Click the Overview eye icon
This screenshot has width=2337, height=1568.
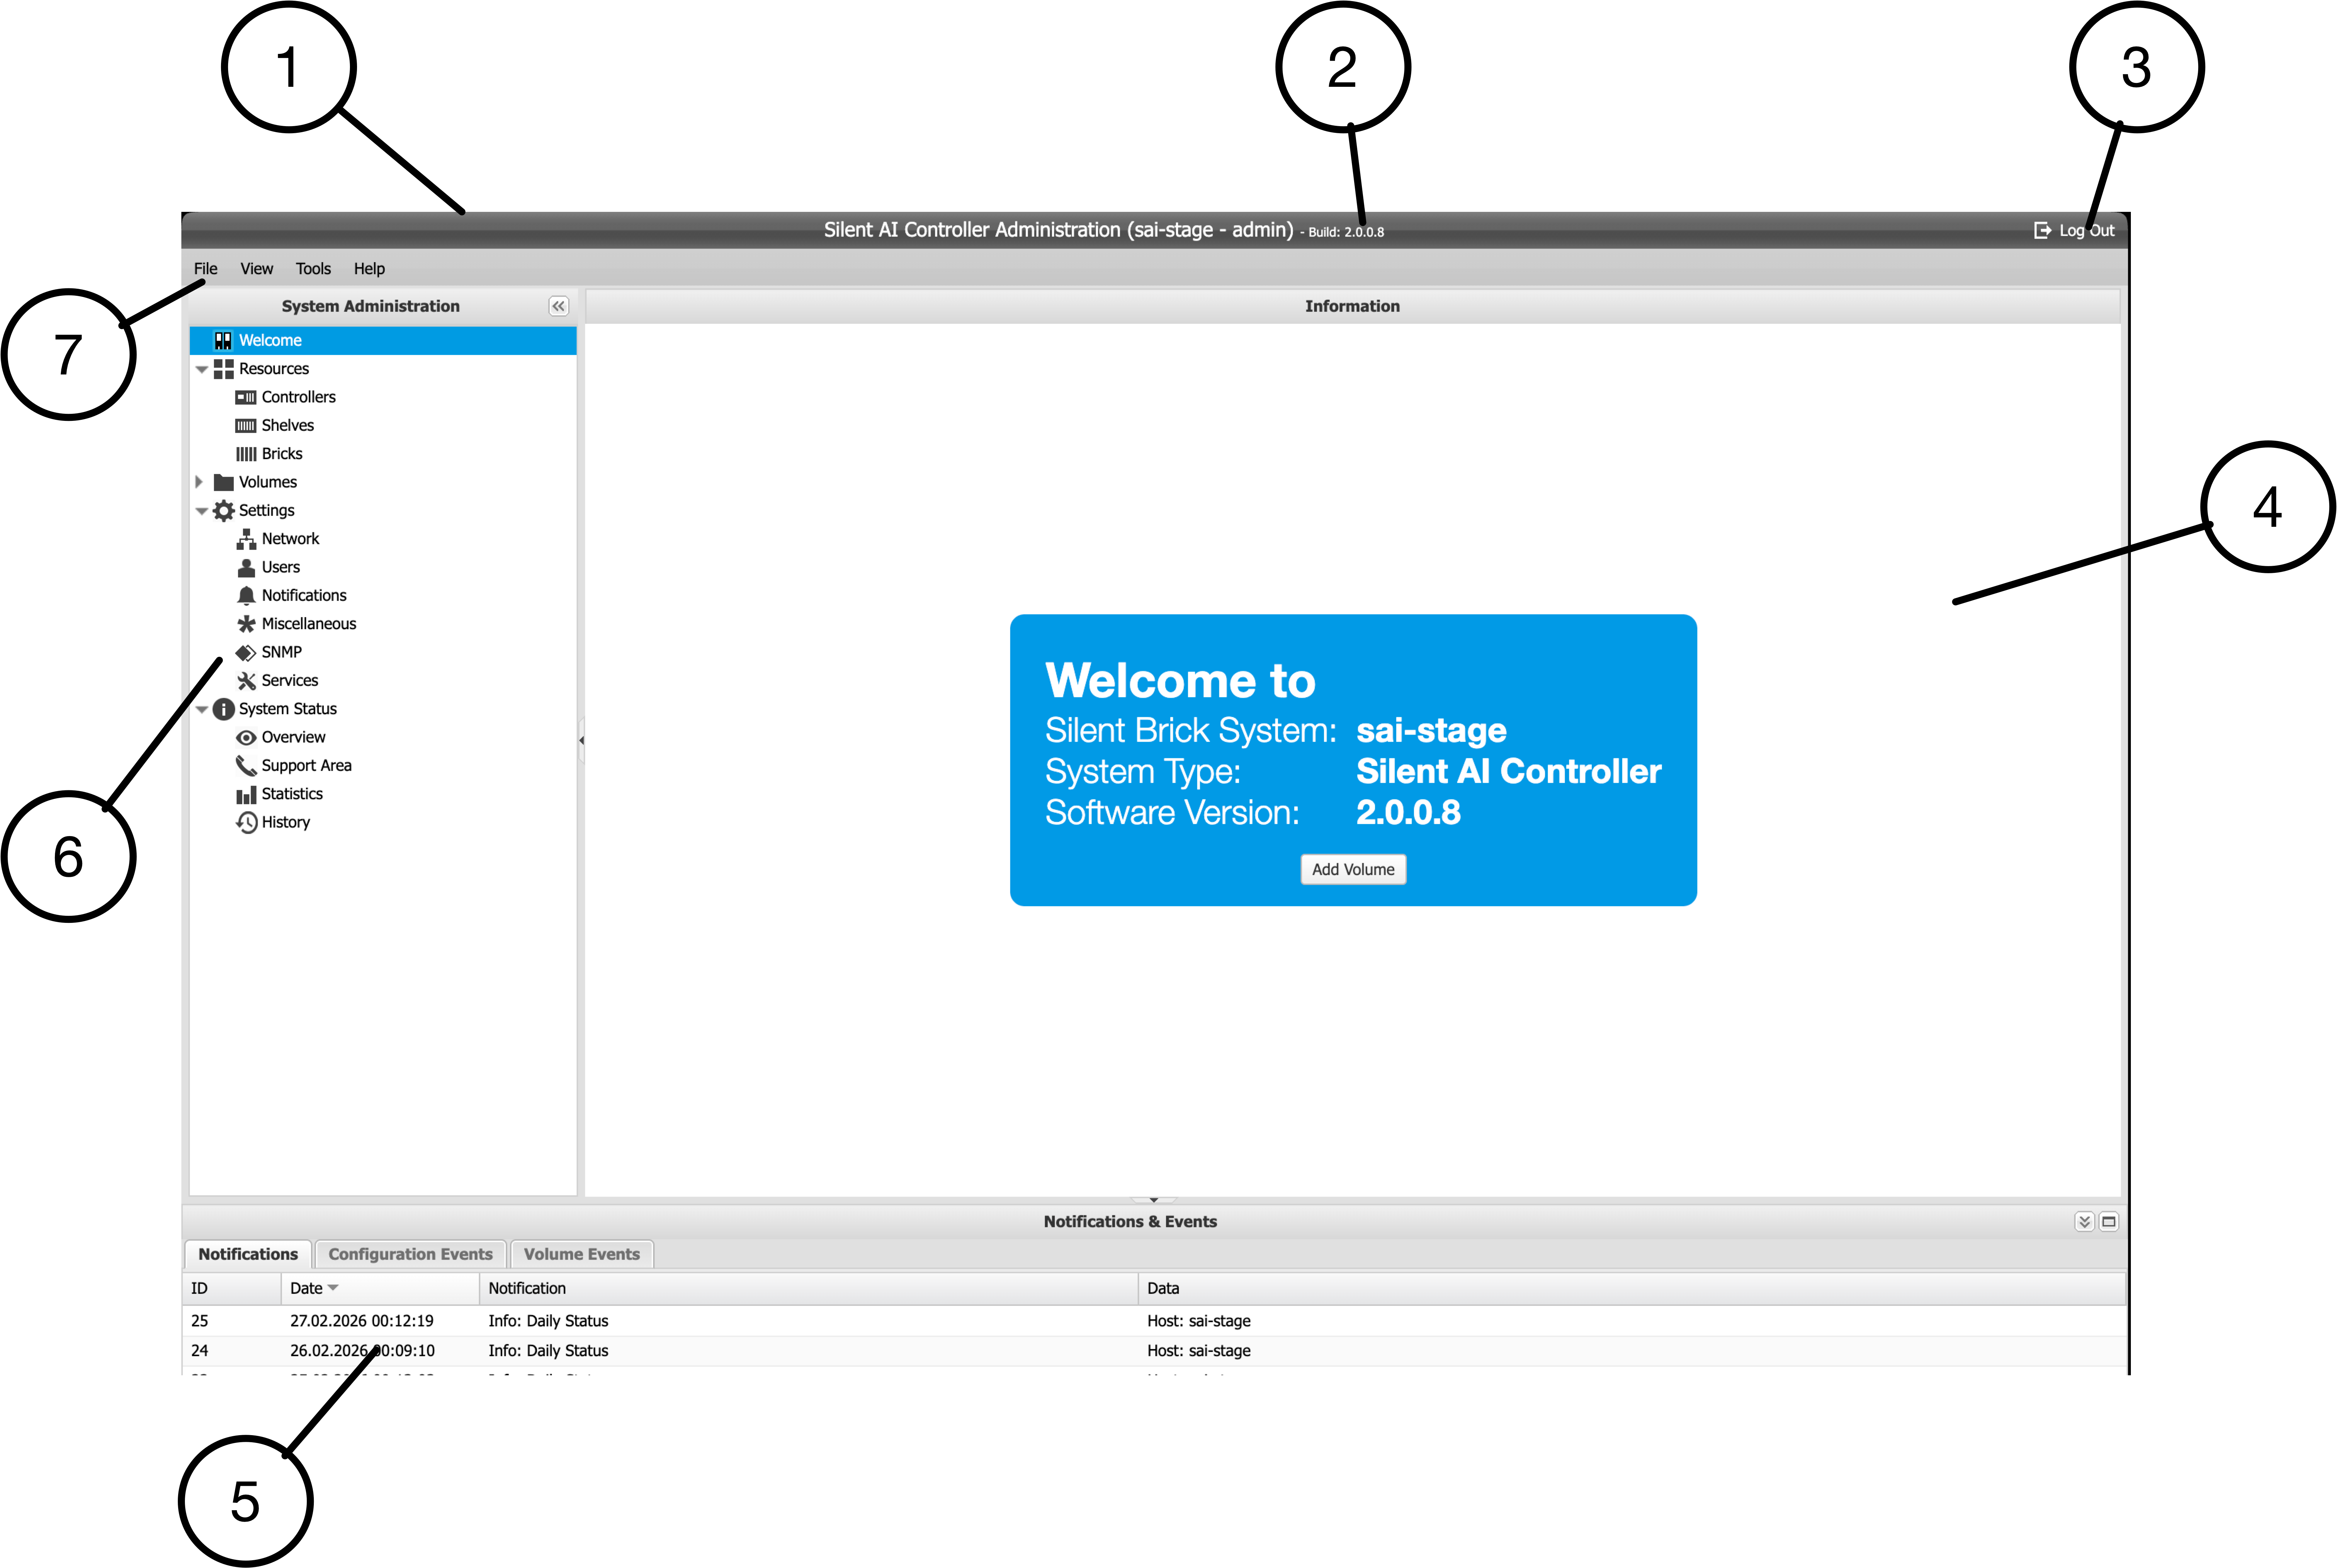pyautogui.click(x=246, y=737)
